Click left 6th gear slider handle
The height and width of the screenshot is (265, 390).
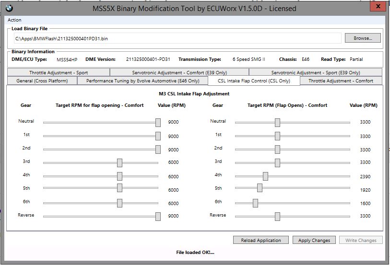pyautogui.click(x=119, y=203)
